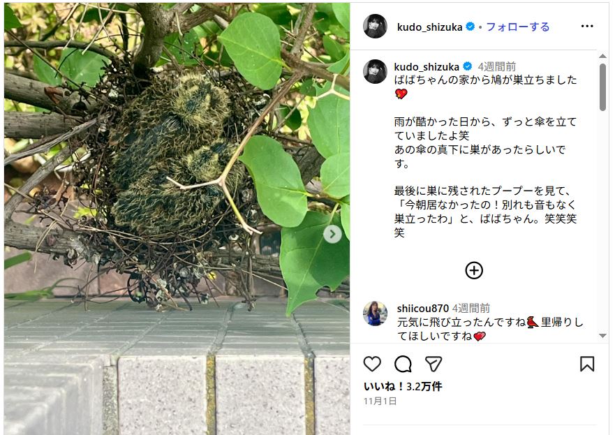Open kudo_shizuka profile from header username
The height and width of the screenshot is (435, 615).
point(429,27)
